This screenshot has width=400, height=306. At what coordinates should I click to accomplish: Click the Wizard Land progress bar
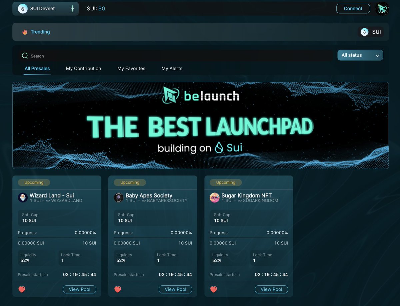(x=57, y=237)
